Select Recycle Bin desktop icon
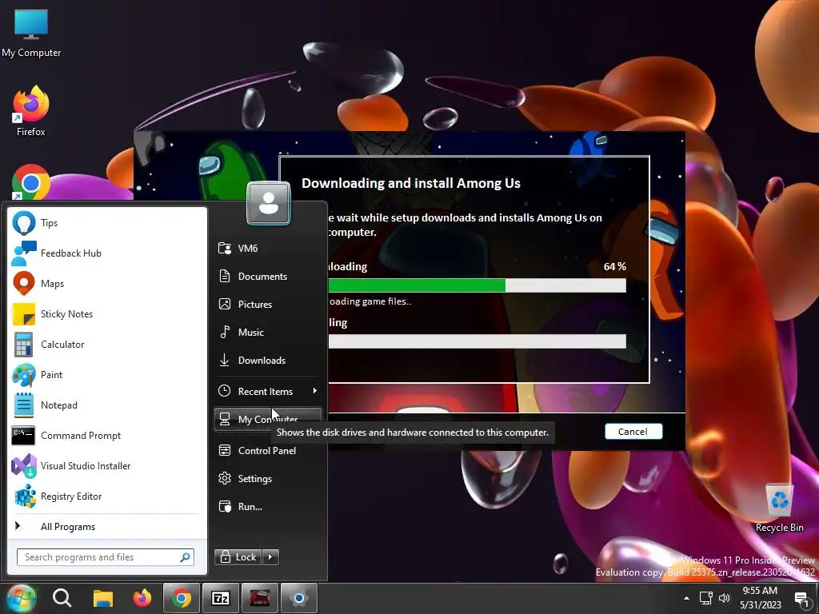Viewport: 819px width, 614px height. click(779, 508)
